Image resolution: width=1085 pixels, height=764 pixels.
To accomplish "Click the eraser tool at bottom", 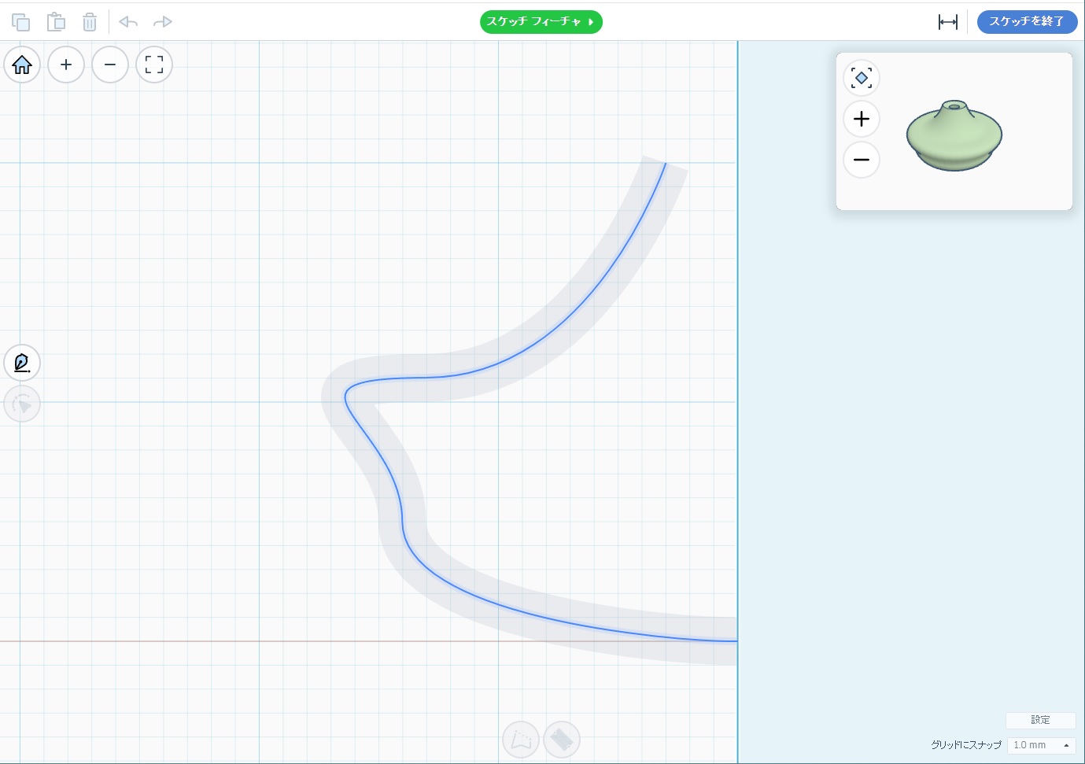I will click(562, 740).
